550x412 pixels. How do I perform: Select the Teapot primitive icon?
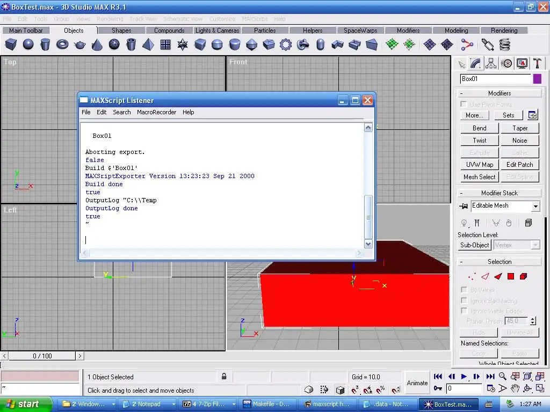[x=79, y=45]
